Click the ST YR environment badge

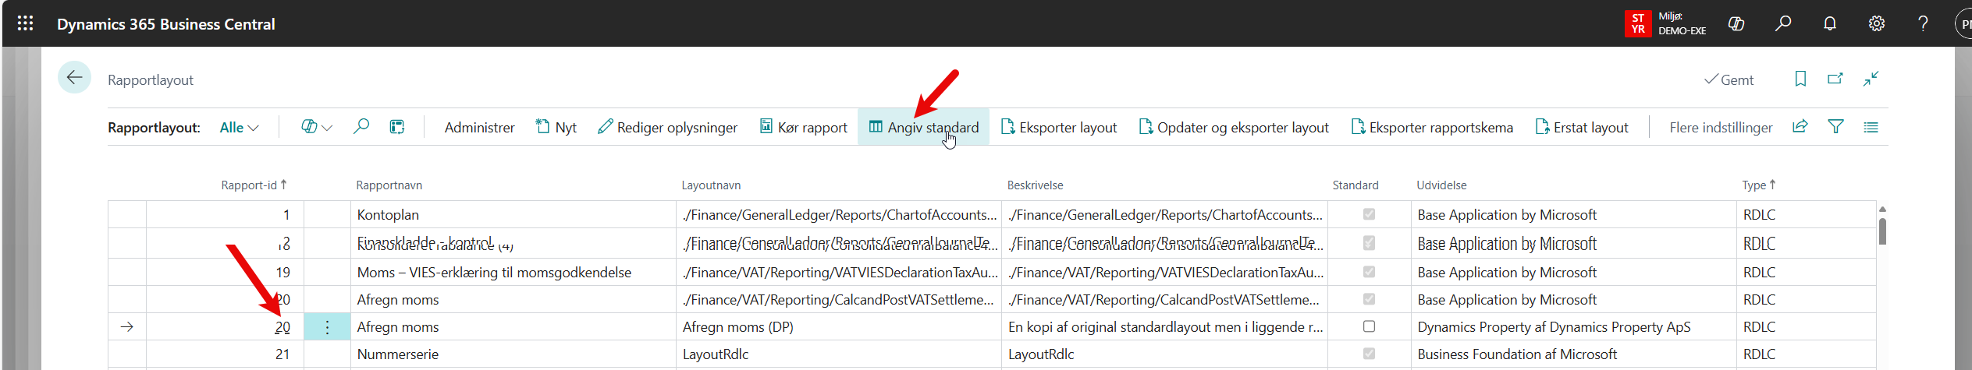(1638, 23)
